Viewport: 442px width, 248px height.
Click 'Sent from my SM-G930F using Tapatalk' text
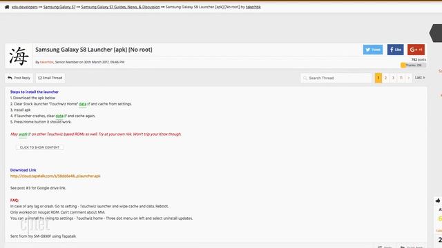43,236
